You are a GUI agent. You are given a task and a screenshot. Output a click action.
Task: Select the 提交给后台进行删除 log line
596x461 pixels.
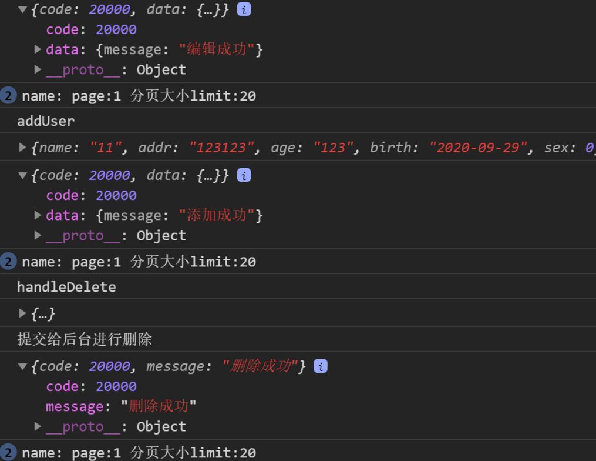click(85, 339)
